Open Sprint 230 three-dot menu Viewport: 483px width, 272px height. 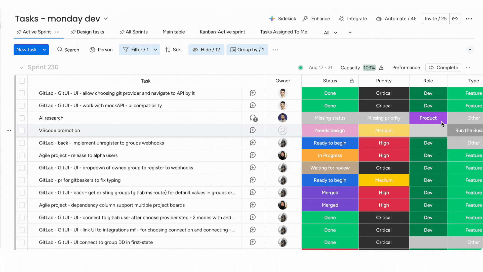coord(468,68)
